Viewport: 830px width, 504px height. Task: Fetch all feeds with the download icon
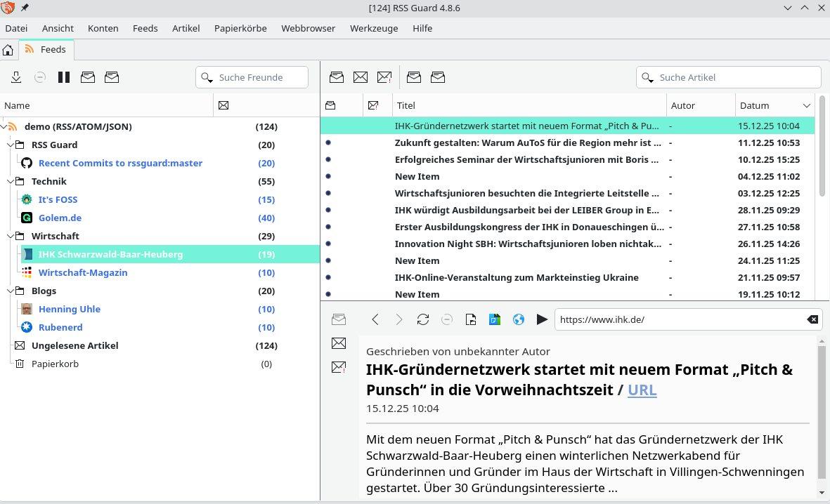coord(16,77)
